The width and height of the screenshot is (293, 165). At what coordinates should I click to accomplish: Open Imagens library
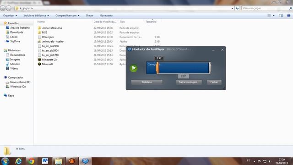click(x=15, y=60)
